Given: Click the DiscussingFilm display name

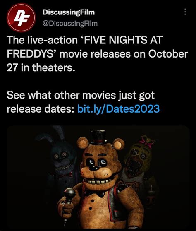Looking at the screenshot, I should pos(69,12).
